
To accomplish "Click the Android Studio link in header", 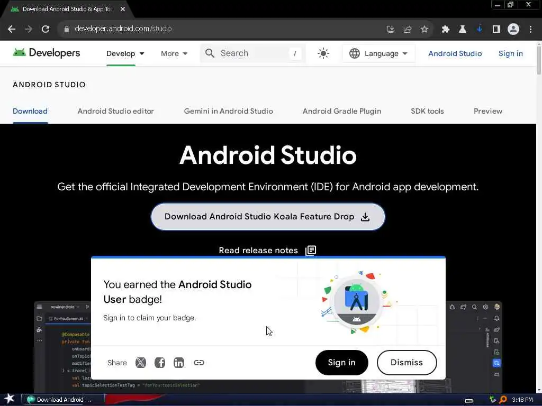I will (455, 53).
